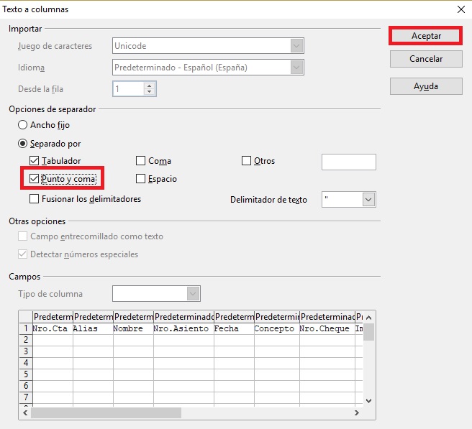Click the preview's vertical scrollbar down arrow
The width and height of the screenshot is (472, 429).
[368, 401]
